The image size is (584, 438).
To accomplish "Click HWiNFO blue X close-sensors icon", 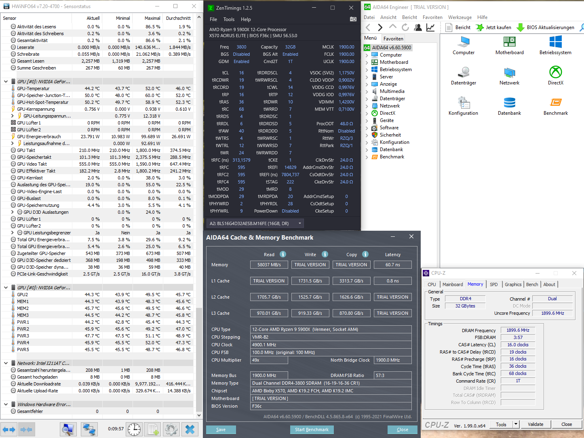I will tap(190, 430).
